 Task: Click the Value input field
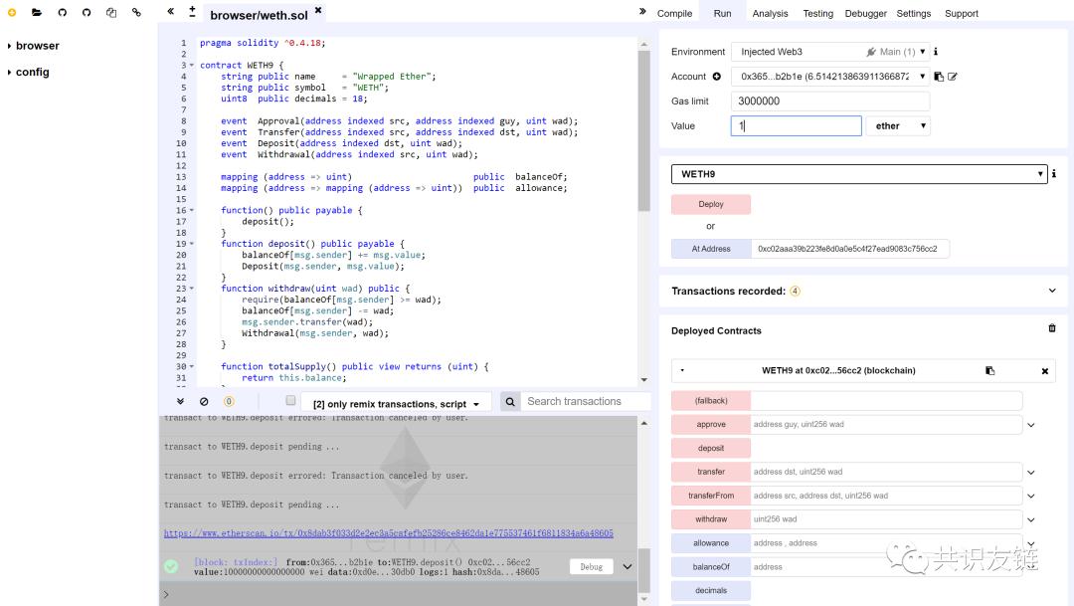click(x=796, y=126)
